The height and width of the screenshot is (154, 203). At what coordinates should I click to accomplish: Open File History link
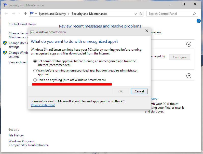pos(16,135)
